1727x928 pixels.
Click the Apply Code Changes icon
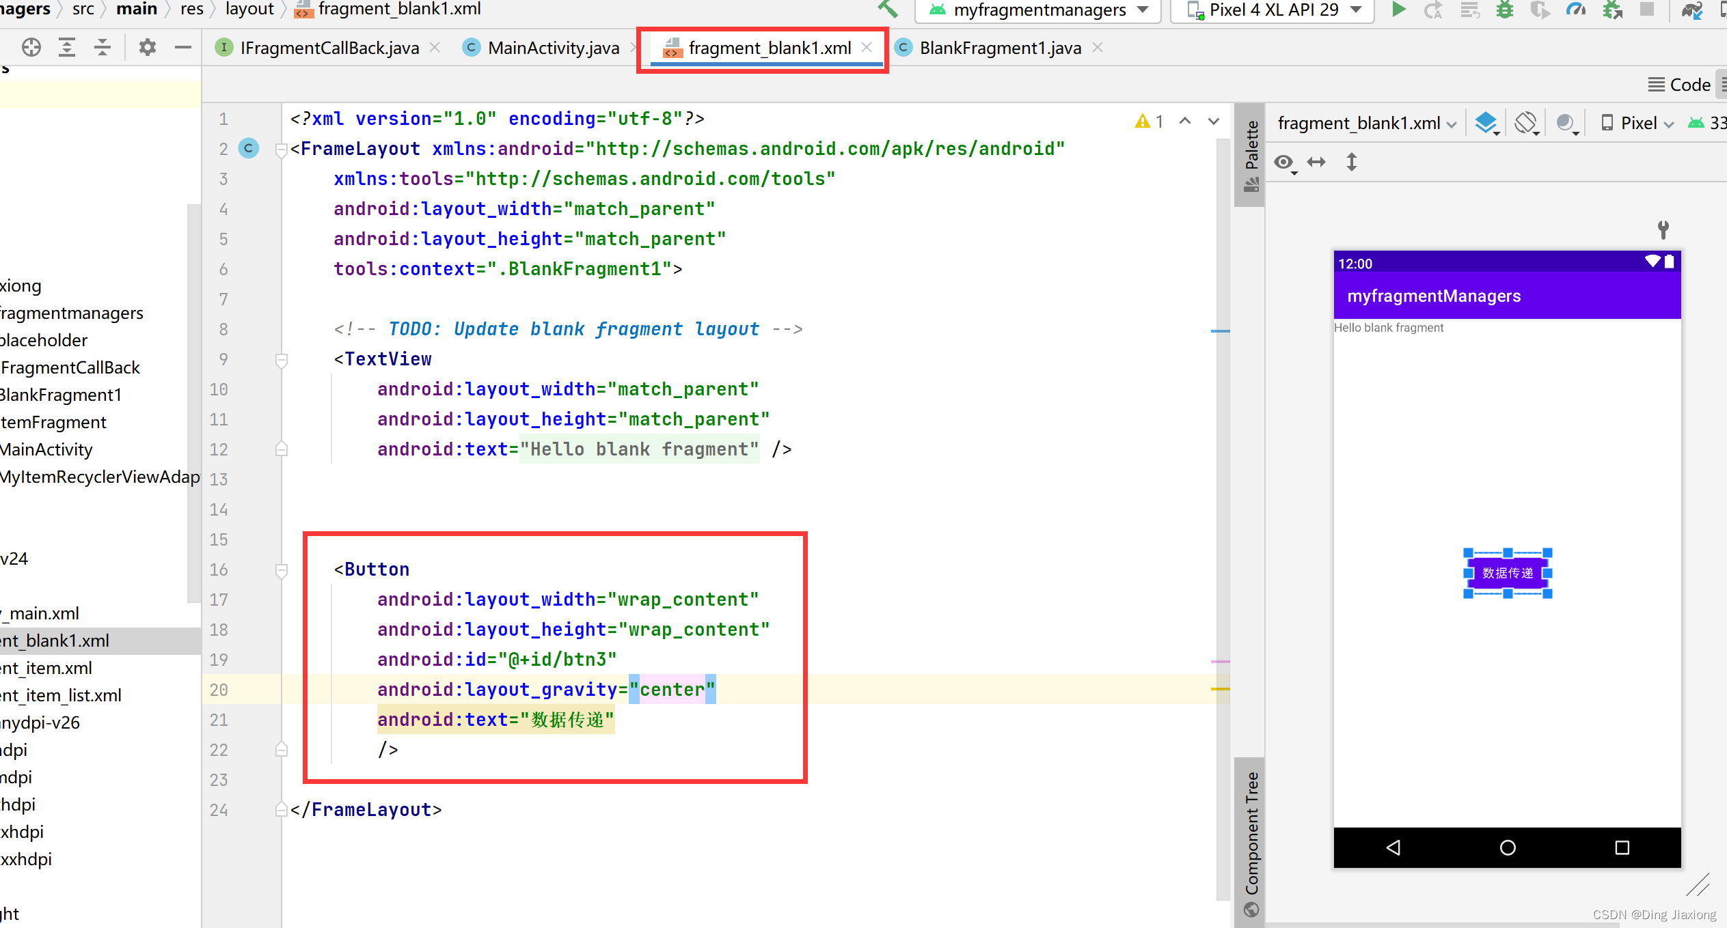(x=1469, y=10)
